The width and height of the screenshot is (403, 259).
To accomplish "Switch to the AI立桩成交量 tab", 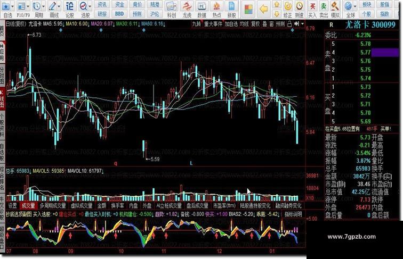I will 169,205.
